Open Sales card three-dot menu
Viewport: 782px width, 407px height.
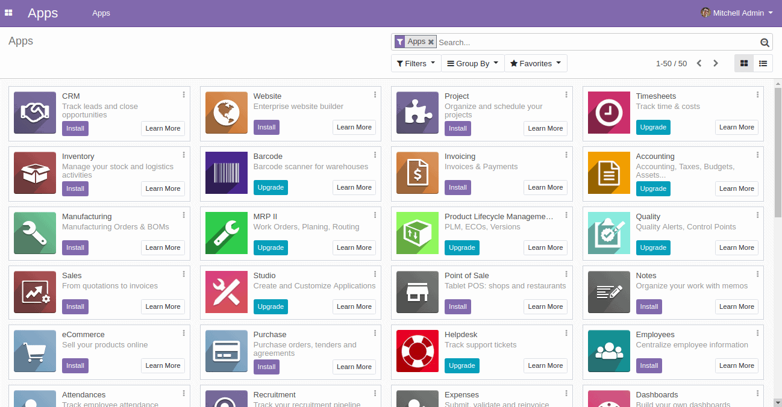(184, 274)
